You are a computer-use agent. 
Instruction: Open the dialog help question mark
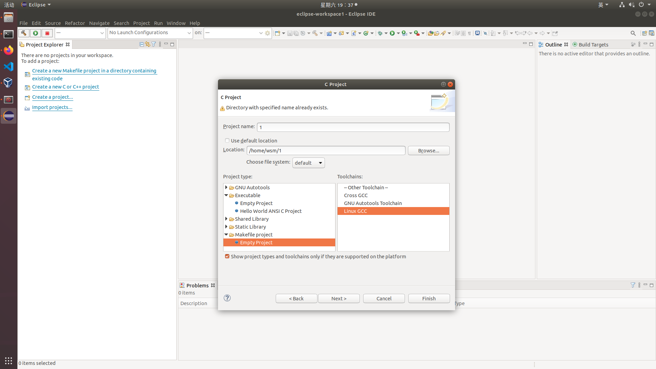[x=227, y=298]
